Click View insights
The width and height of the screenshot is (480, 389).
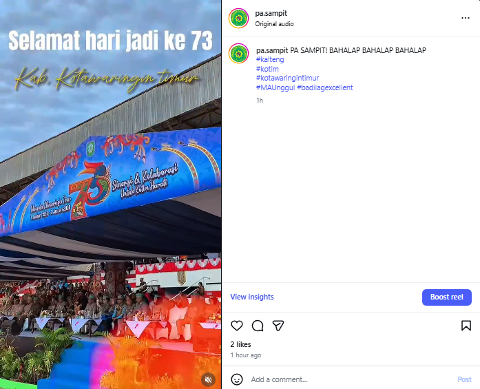(x=252, y=297)
